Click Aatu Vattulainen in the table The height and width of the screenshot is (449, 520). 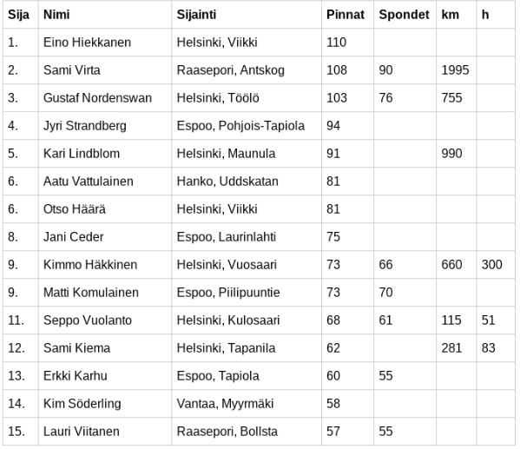[x=89, y=182]
